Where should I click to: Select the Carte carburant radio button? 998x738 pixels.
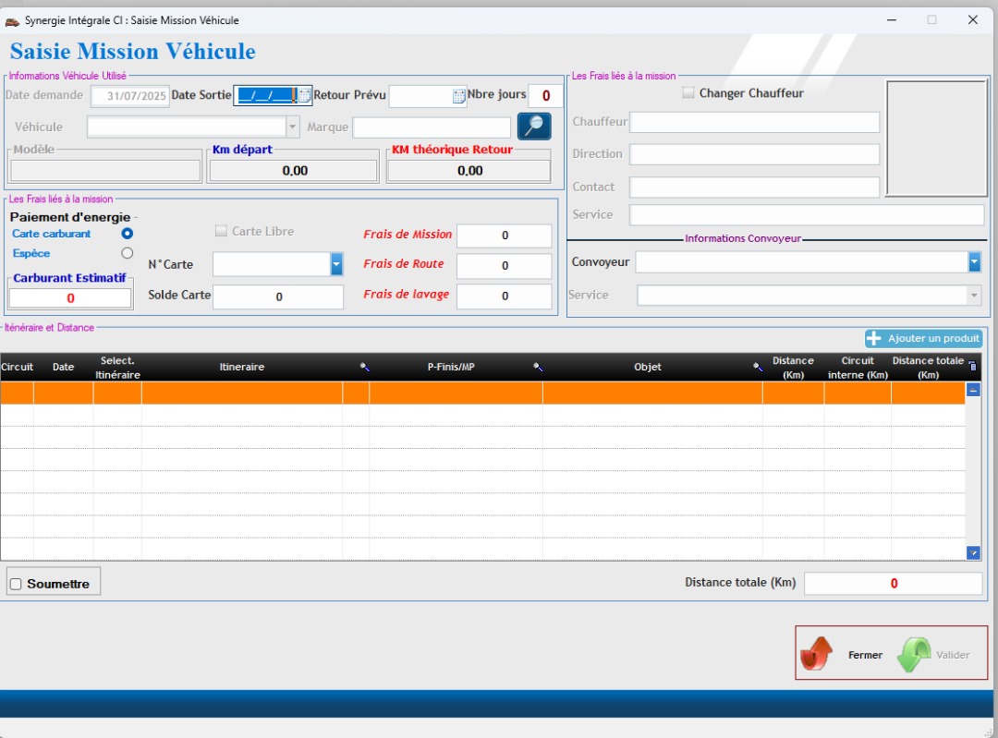coord(128,234)
